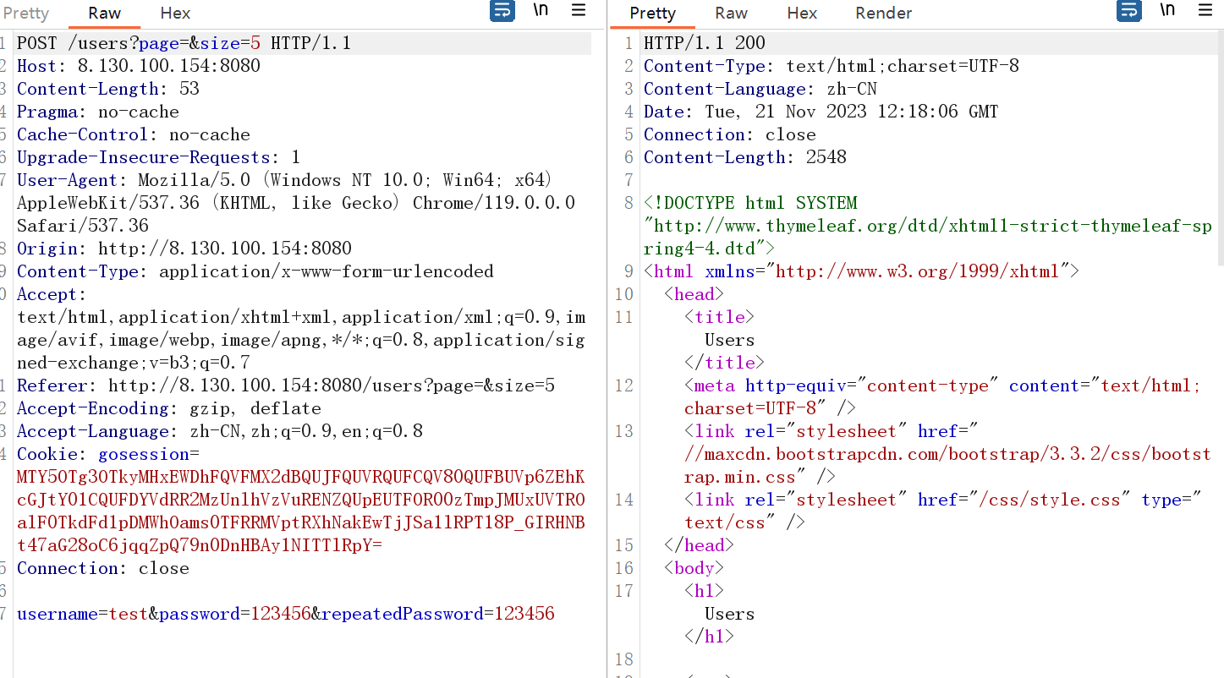The height and width of the screenshot is (678, 1224).
Task: Switch request view to Pretty tab
Action: pyautogui.click(x=25, y=13)
